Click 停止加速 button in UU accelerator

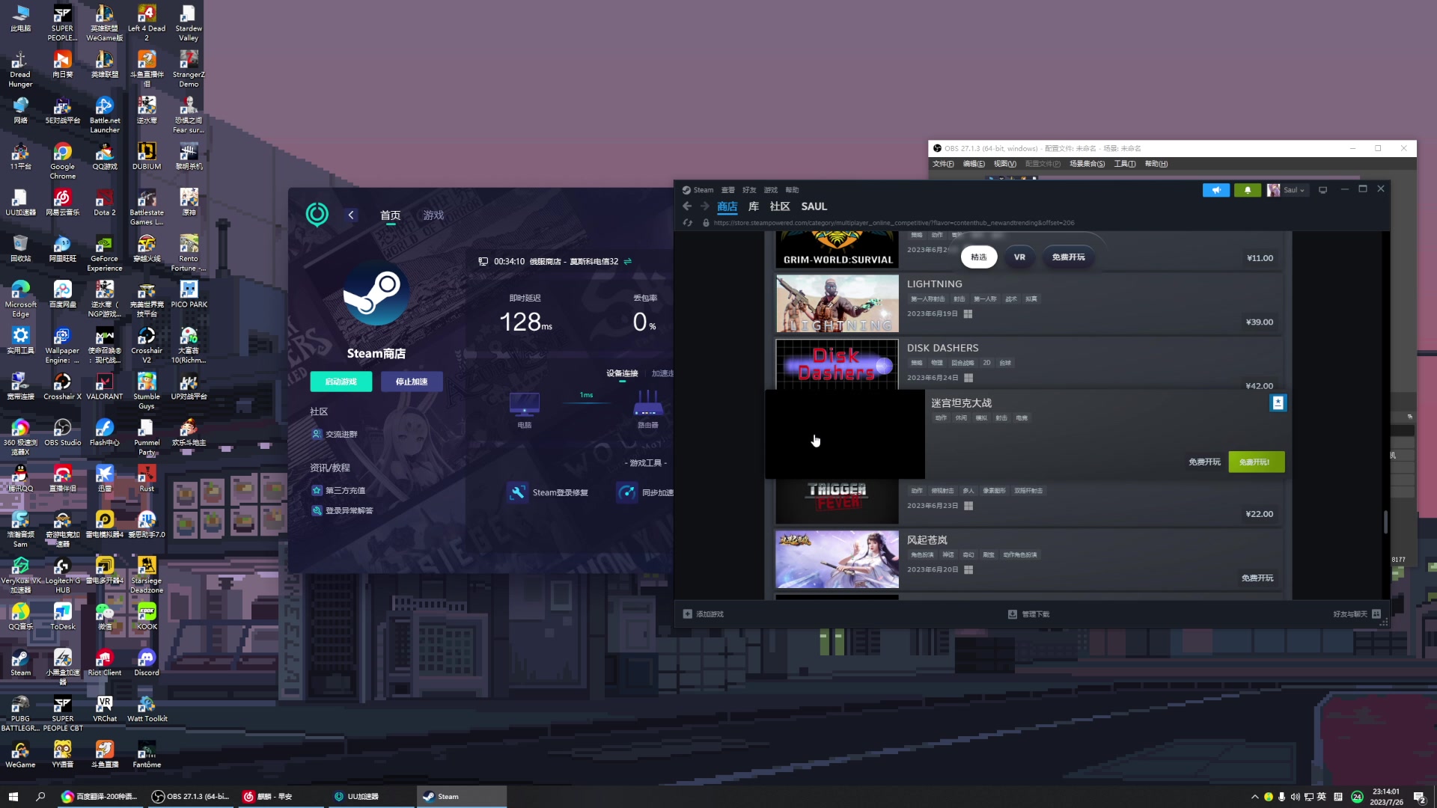point(412,382)
